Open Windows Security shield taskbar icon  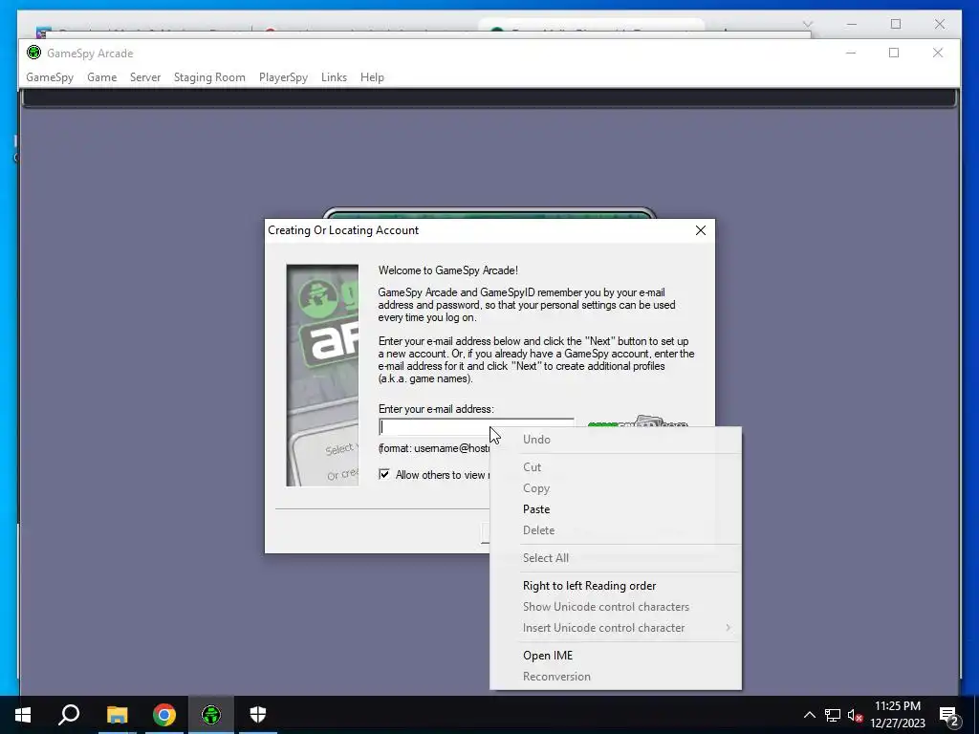click(x=258, y=715)
